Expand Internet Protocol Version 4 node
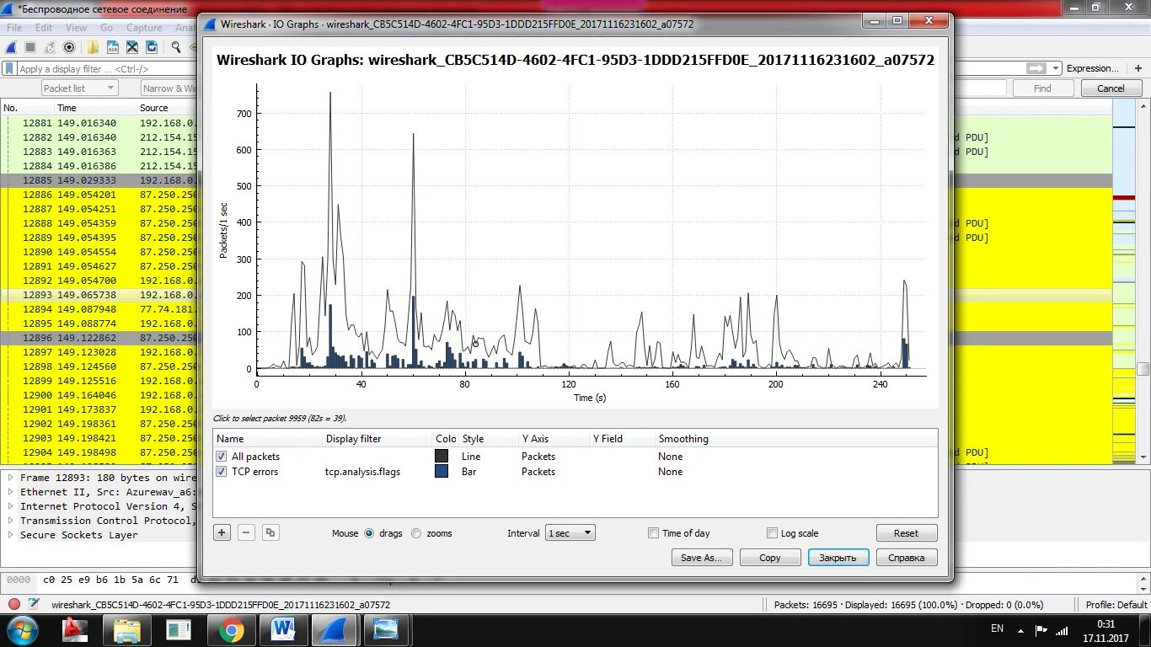The height and width of the screenshot is (647, 1151). [x=10, y=506]
